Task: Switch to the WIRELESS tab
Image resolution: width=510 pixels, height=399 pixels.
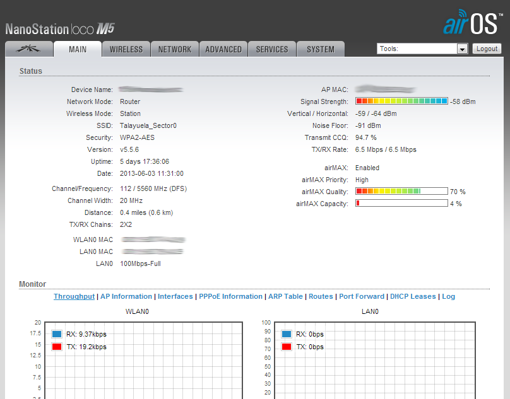Action: pyautogui.click(x=126, y=49)
